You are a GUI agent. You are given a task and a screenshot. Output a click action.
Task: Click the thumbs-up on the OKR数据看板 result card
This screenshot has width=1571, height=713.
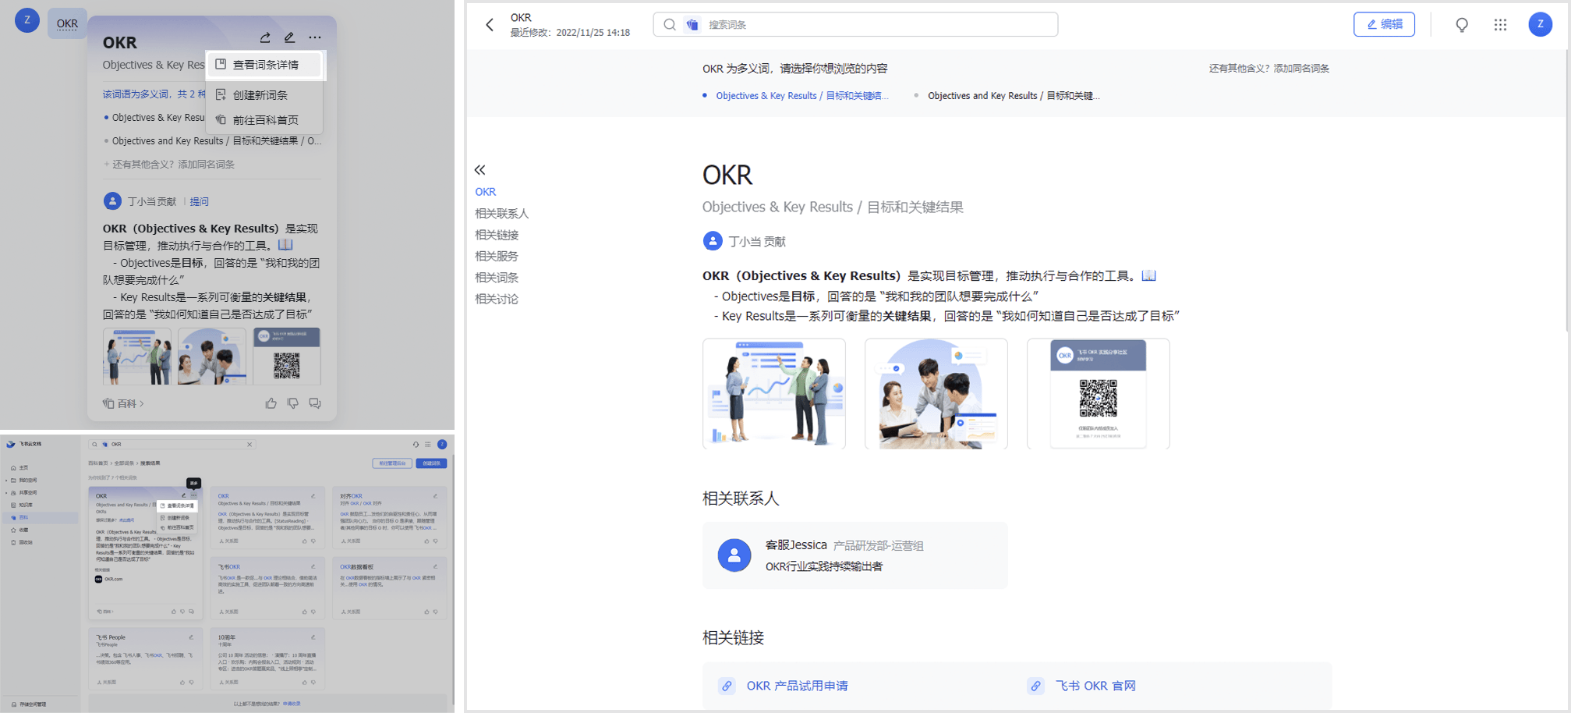coord(426,612)
